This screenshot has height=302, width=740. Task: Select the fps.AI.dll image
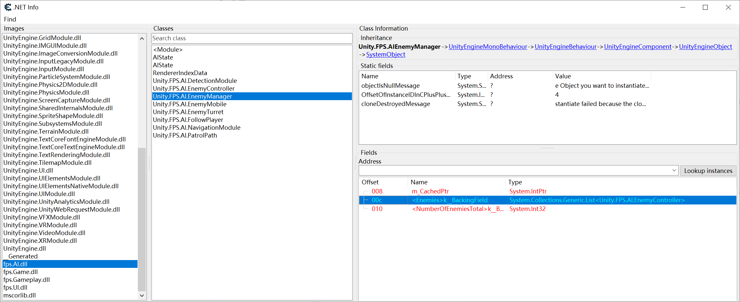[x=70, y=264]
